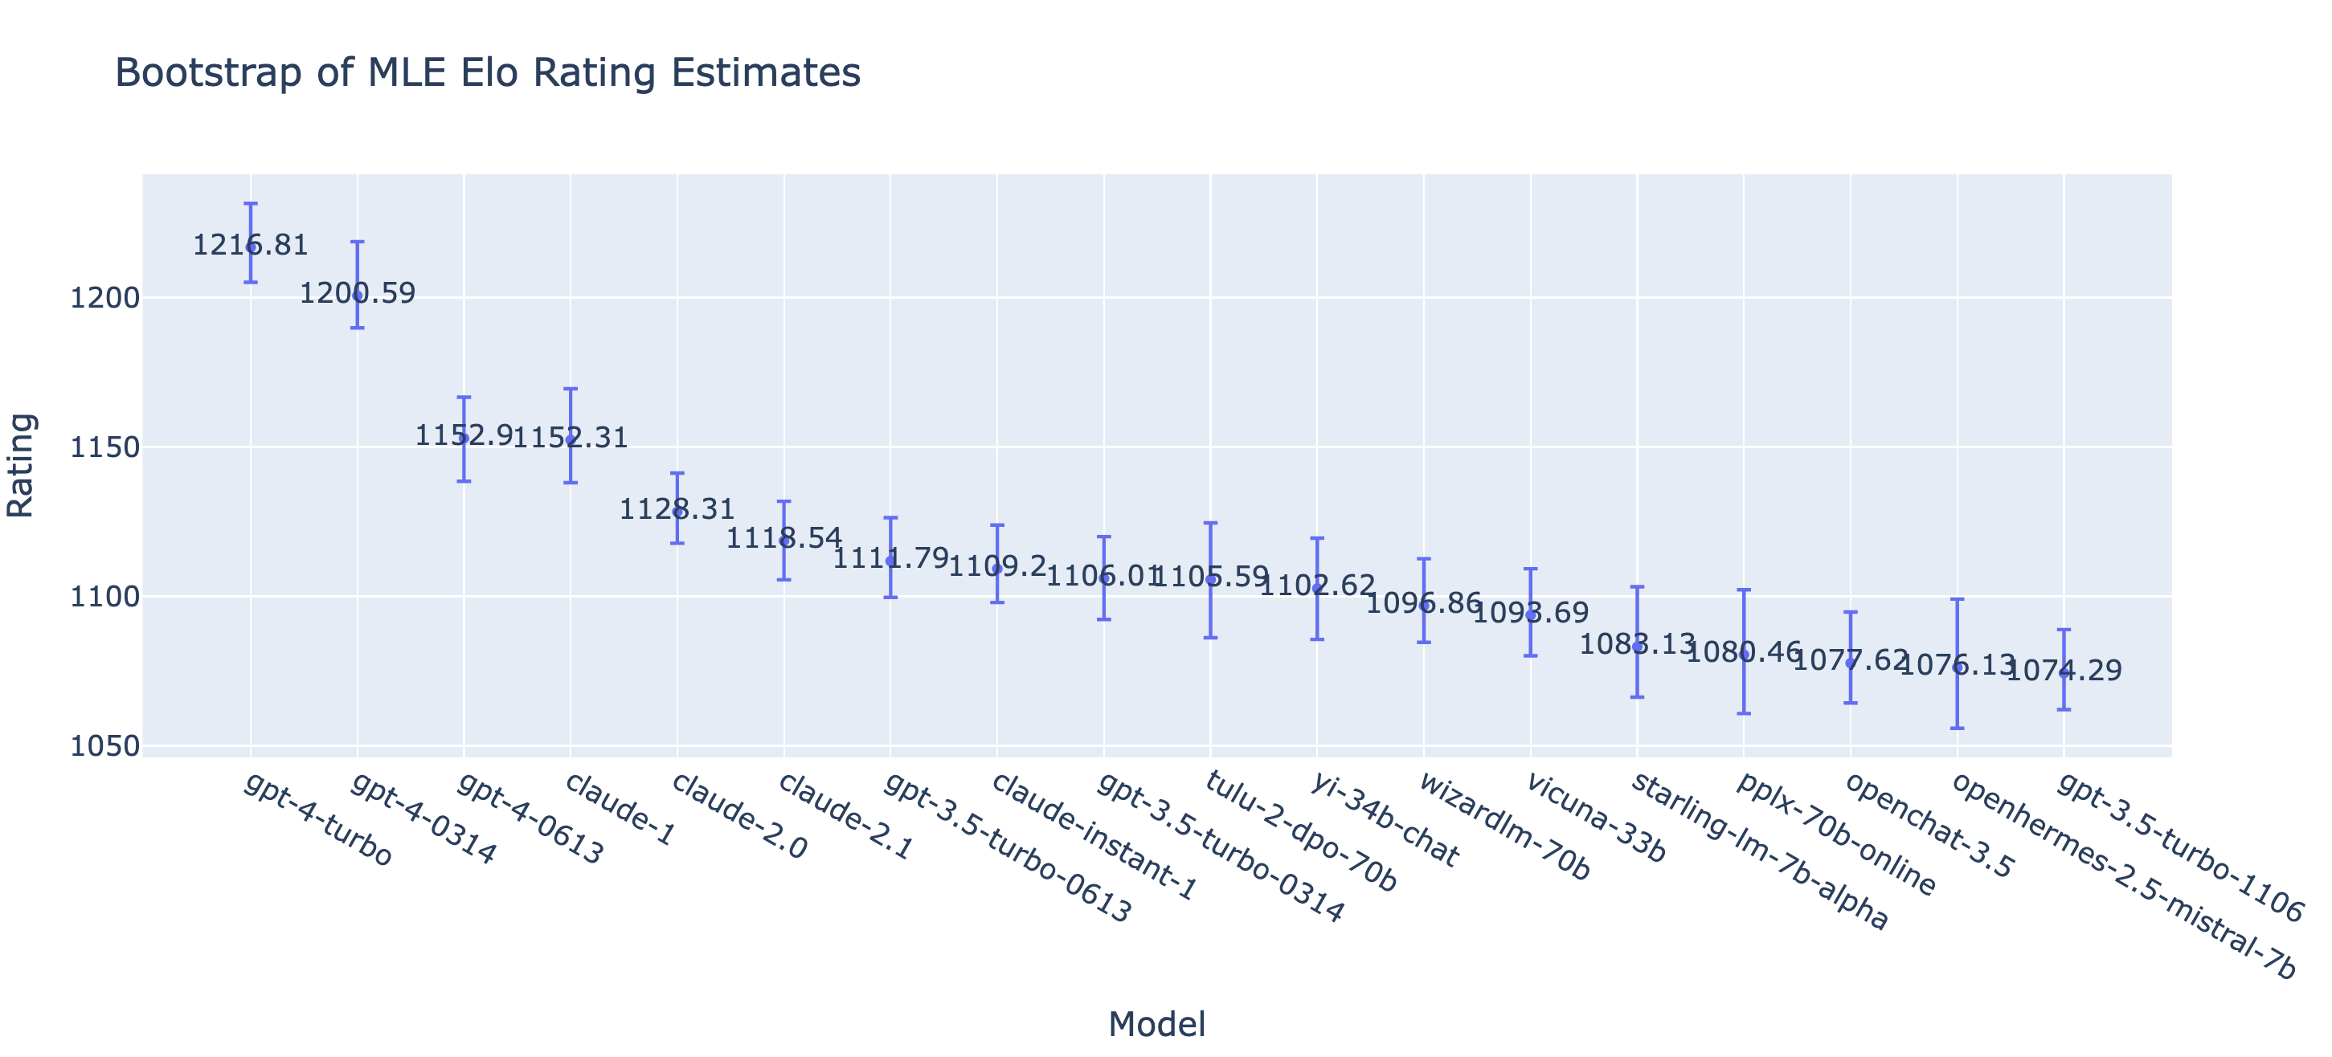Click the gpt-4-turbo data point labeled 1216.81
This screenshot has height=1057, width=2332.
251,247
